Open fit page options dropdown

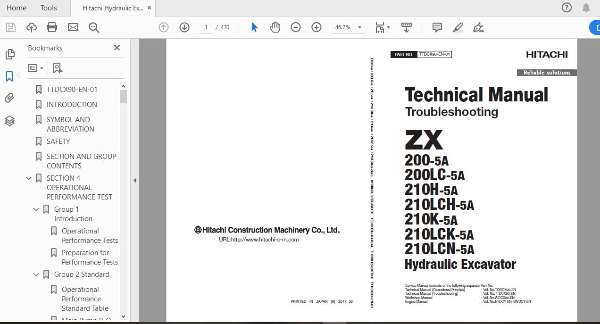[x=383, y=27]
